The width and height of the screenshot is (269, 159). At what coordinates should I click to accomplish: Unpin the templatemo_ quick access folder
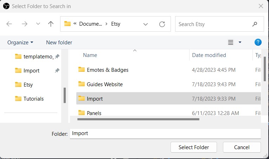[57, 56]
